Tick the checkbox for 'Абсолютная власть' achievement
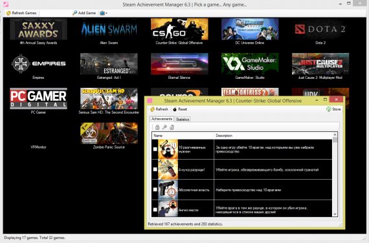369x243 pixels. point(155,189)
